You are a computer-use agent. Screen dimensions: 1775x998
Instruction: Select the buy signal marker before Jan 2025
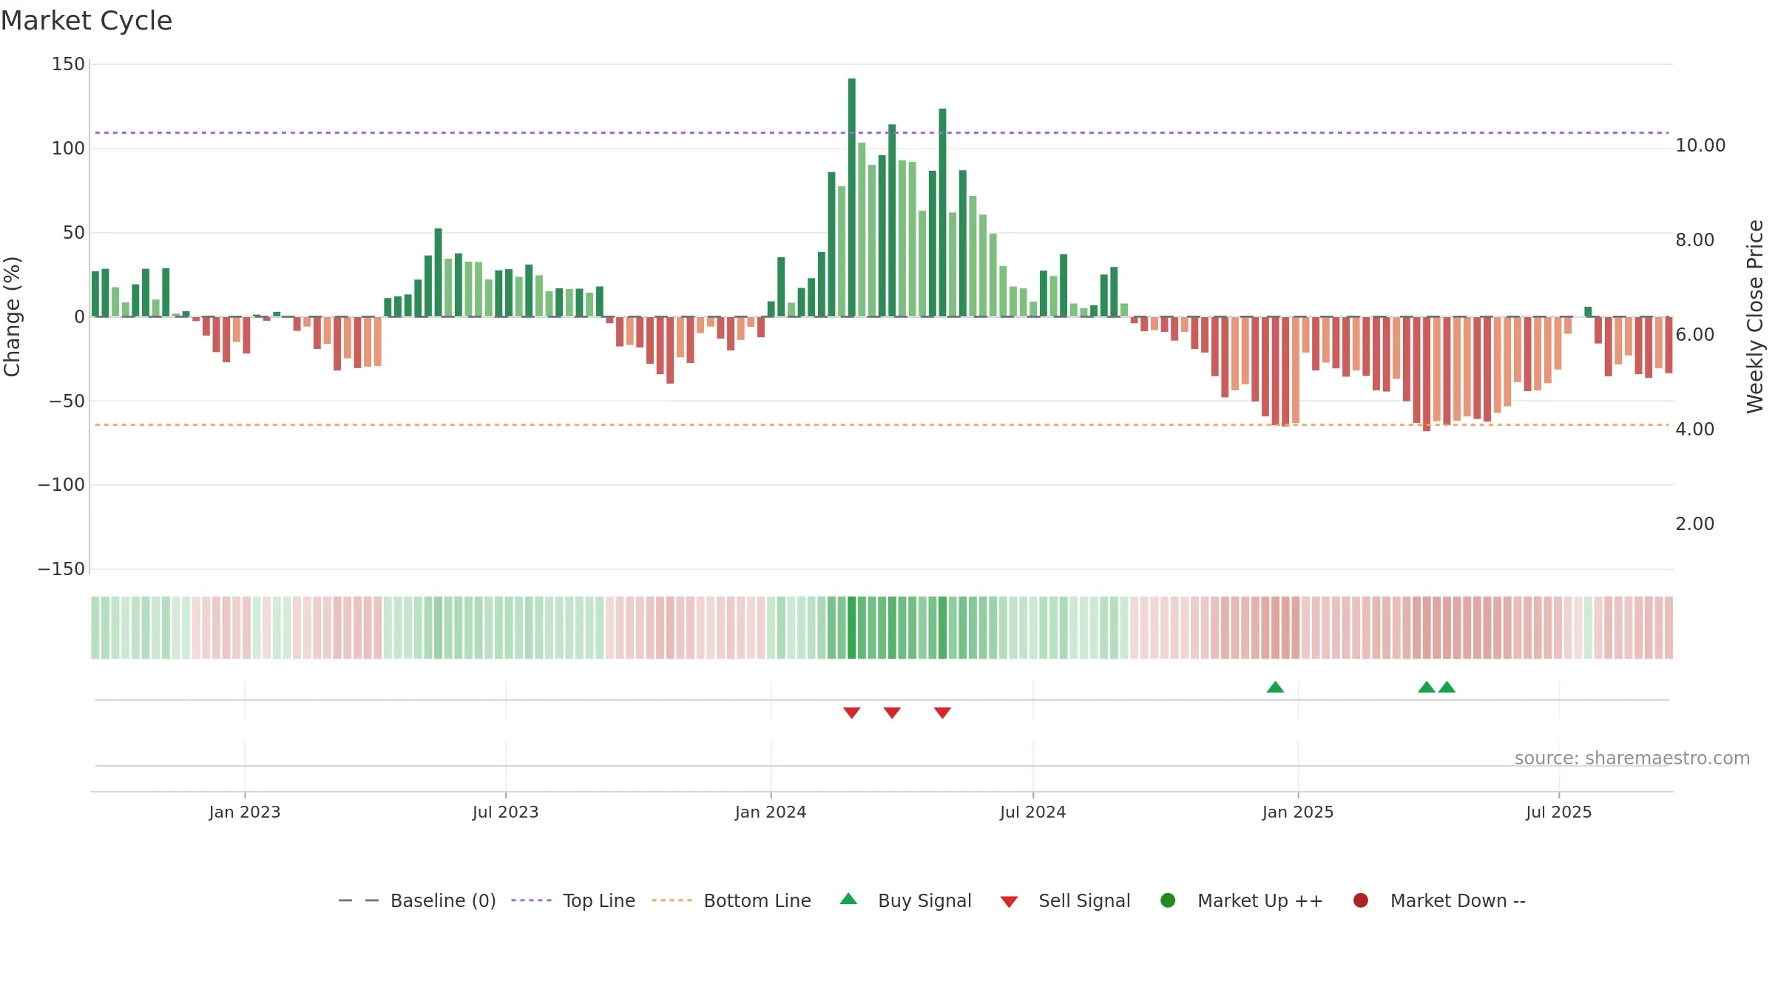coord(1275,688)
